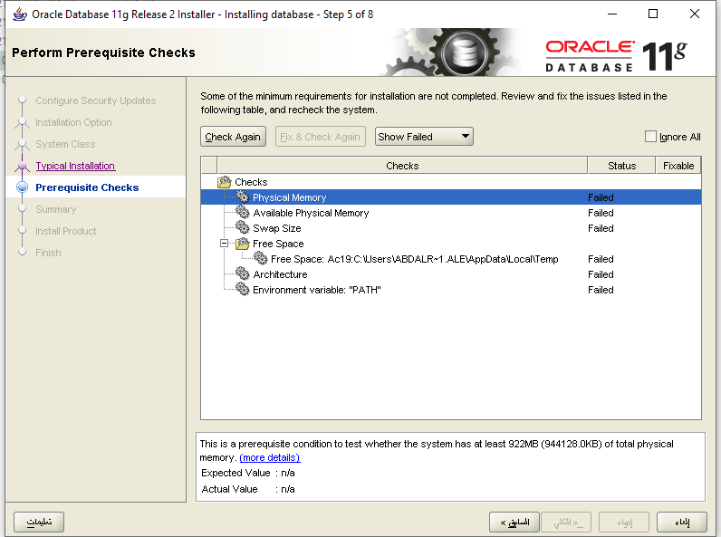The image size is (721, 537).
Task: Open the more details link
Action: (x=269, y=458)
